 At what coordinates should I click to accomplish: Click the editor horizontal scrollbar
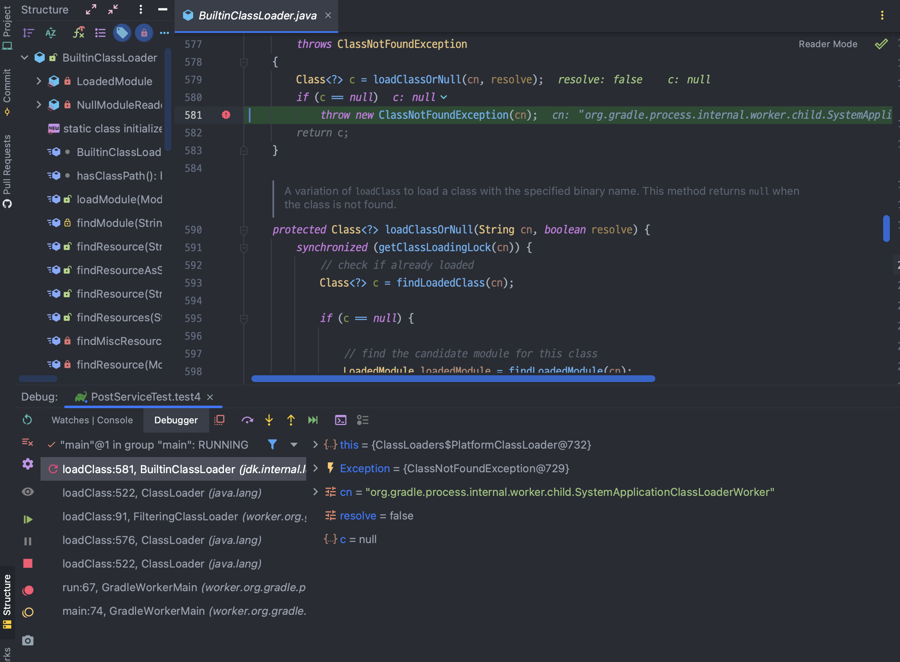(453, 379)
